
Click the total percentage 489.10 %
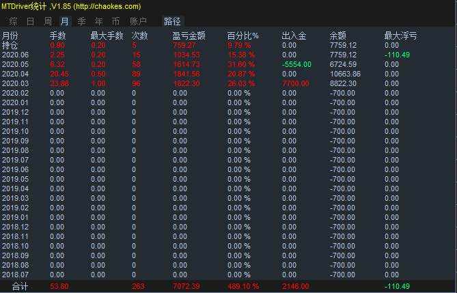pyautogui.click(x=243, y=286)
